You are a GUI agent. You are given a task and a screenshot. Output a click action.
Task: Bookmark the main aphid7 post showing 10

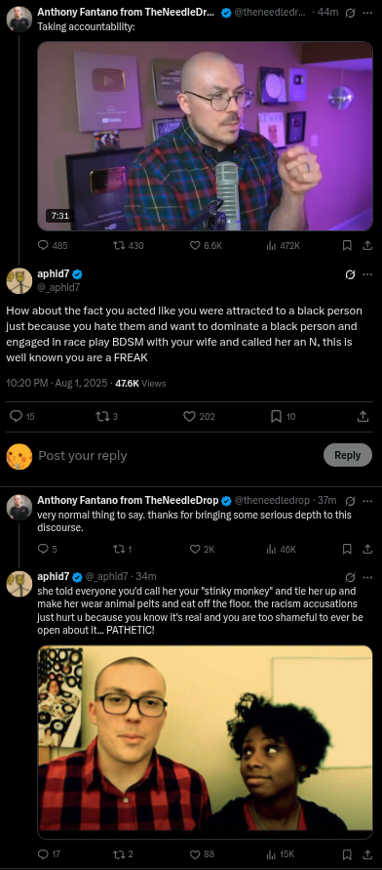pos(283,416)
